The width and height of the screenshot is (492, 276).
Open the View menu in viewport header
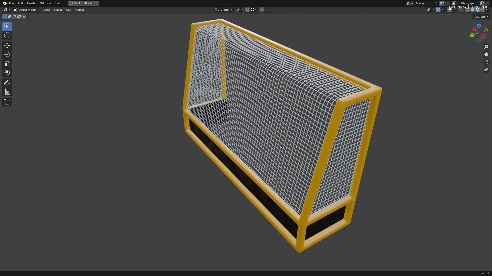pyautogui.click(x=46, y=10)
